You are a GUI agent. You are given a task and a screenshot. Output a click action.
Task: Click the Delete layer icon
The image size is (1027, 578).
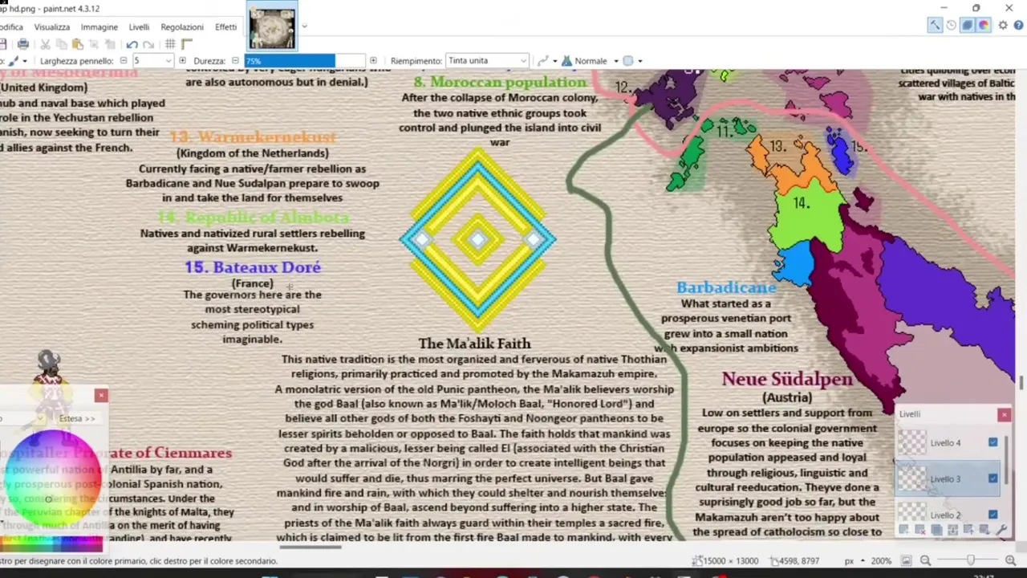(919, 530)
